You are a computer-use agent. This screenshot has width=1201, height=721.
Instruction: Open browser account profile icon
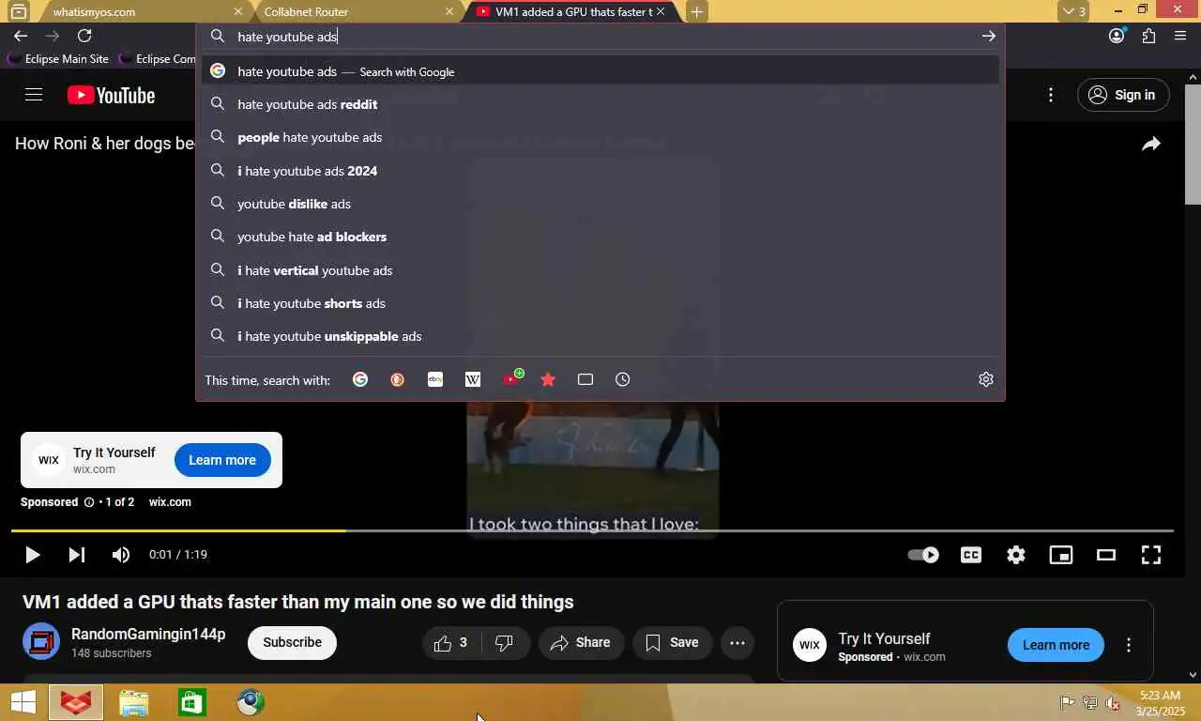click(1117, 36)
